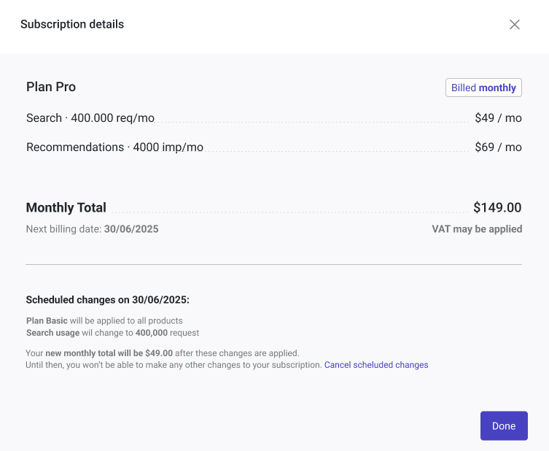Viewport: 549px width, 451px height.
Task: Click VAT may be applied note
Action: tap(477, 229)
